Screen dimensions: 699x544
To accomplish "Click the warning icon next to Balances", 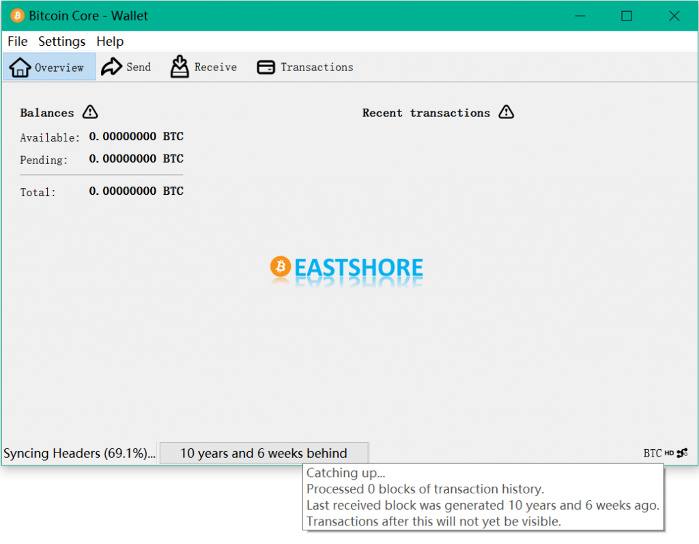I will tap(89, 111).
